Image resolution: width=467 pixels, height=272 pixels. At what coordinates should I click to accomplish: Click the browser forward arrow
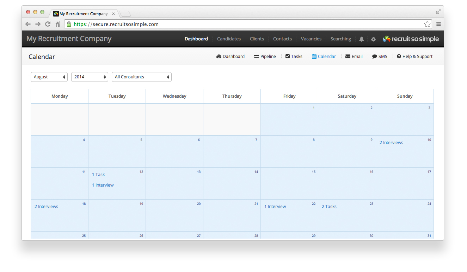38,24
